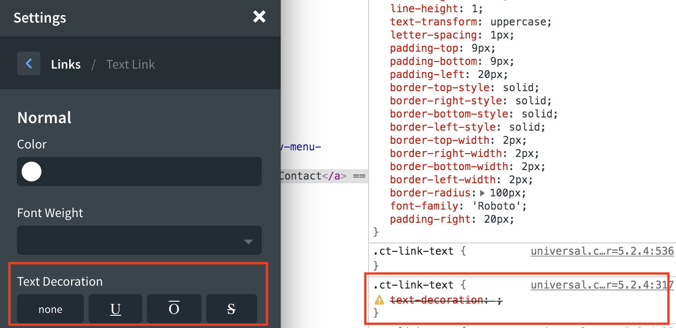The width and height of the screenshot is (676, 328).
Task: Open source link universal.c…r=5.2.4:536
Action: tap(602, 251)
